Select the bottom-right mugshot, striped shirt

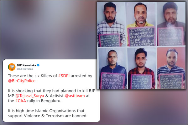point(171,68)
